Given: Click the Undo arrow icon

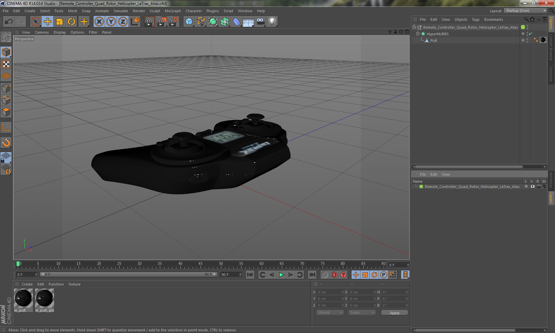Looking at the screenshot, I should click(9, 22).
